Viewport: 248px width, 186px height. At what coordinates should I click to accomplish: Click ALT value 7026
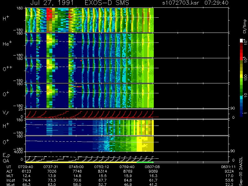coord(51,171)
